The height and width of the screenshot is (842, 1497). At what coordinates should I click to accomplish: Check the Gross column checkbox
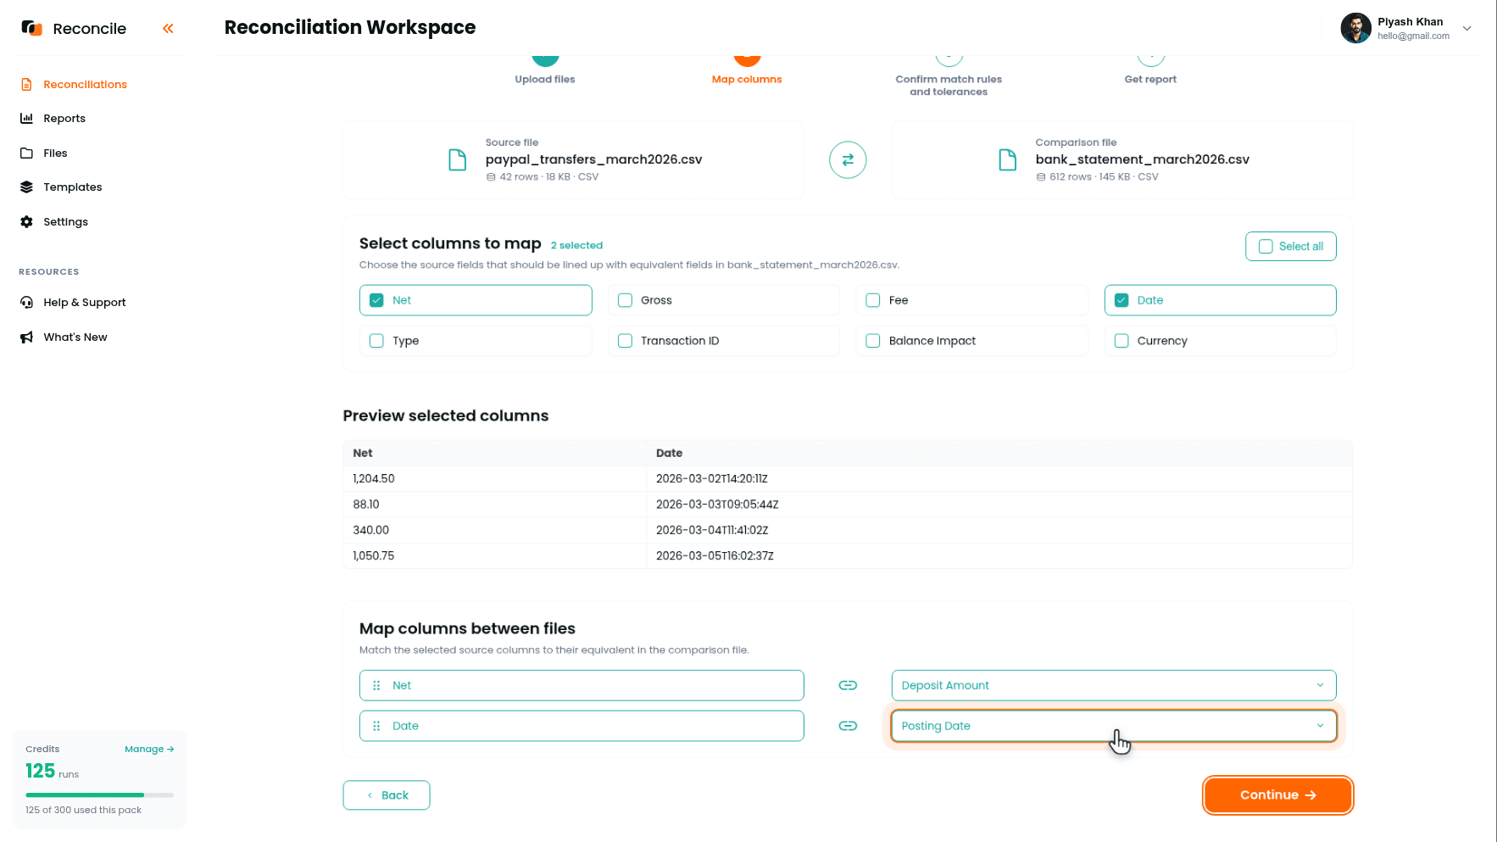626,300
